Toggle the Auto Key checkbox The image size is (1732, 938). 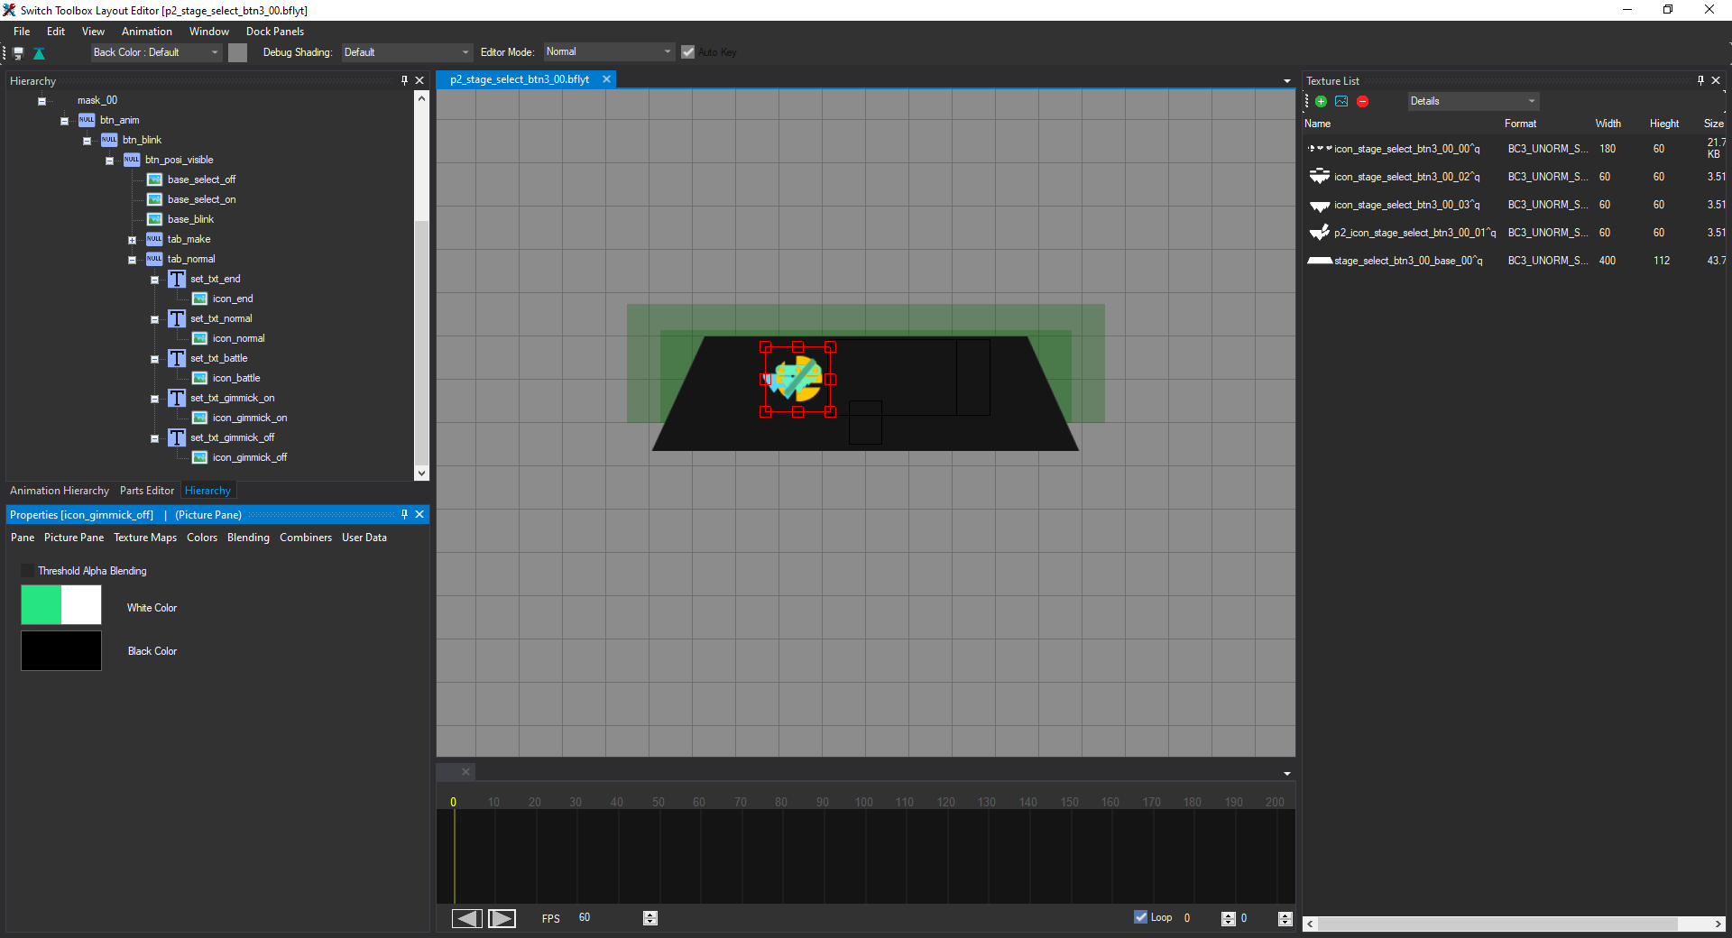688,52
